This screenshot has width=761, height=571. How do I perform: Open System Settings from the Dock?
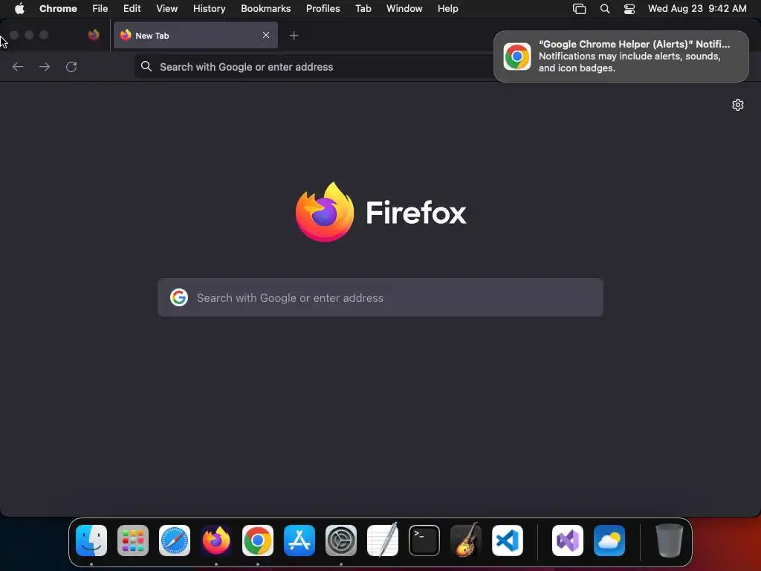[x=341, y=541]
